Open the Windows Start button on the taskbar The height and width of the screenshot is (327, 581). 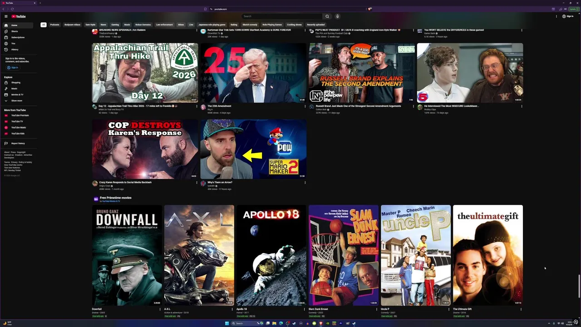tap(227, 323)
